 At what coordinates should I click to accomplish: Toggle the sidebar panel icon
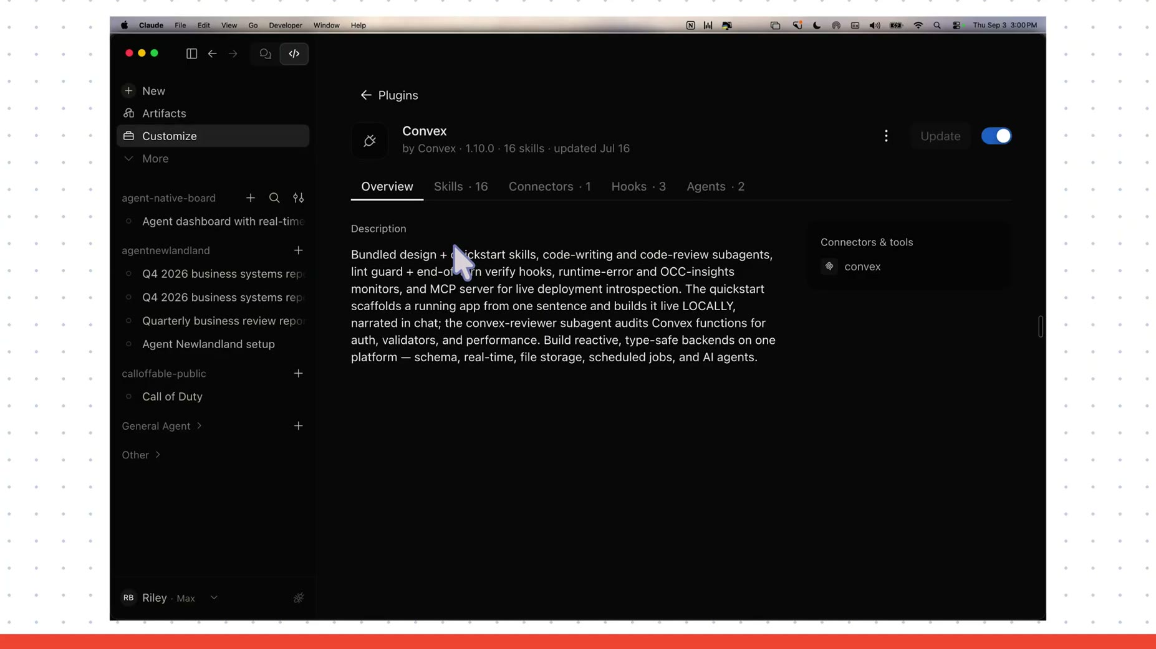pos(191,54)
